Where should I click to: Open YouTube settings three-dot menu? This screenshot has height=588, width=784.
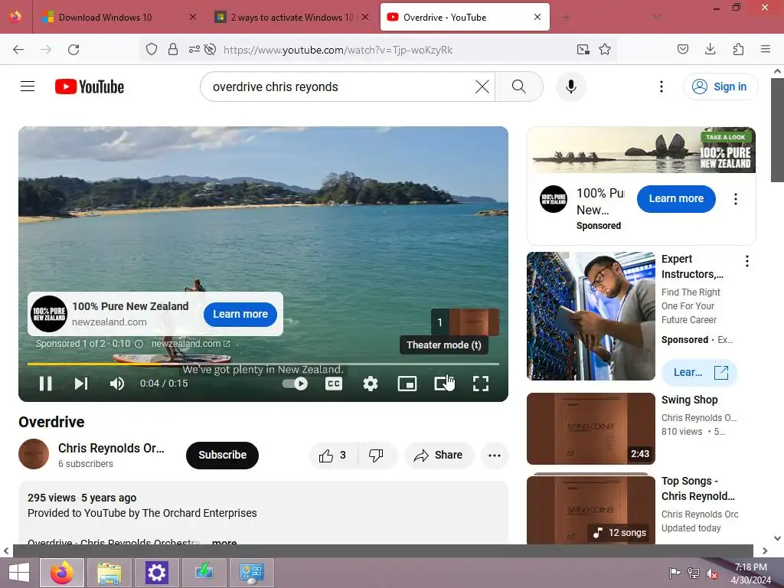661,87
